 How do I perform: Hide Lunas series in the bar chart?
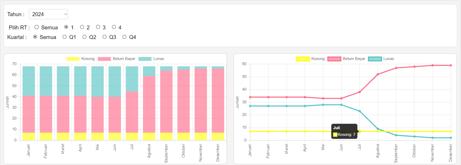pos(151,59)
